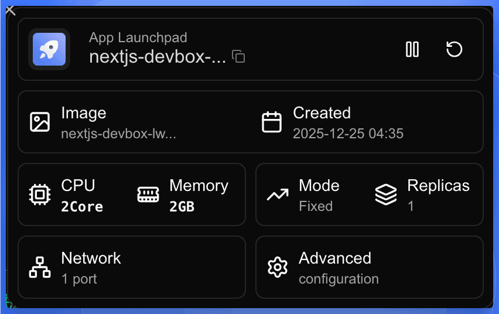Click the App Launchpad rocket icon
Viewport: 499px width, 314px height.
[49, 49]
